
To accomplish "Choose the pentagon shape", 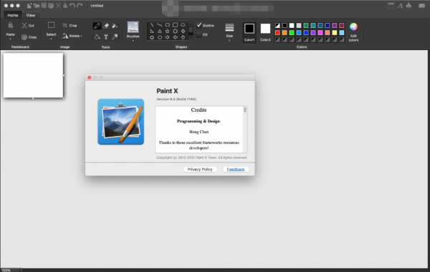I will pos(152,37).
